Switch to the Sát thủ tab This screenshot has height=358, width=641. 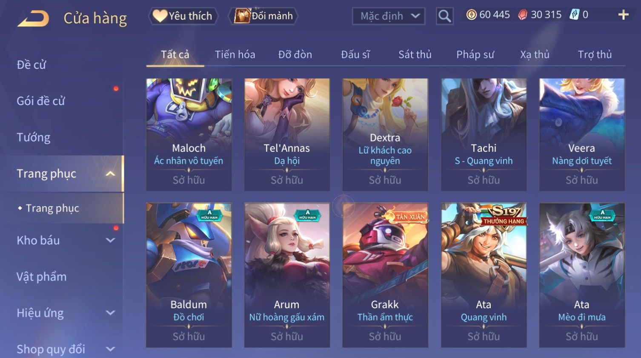(415, 54)
